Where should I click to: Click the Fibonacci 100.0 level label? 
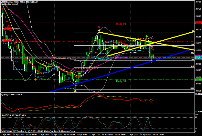[x=192, y=88]
